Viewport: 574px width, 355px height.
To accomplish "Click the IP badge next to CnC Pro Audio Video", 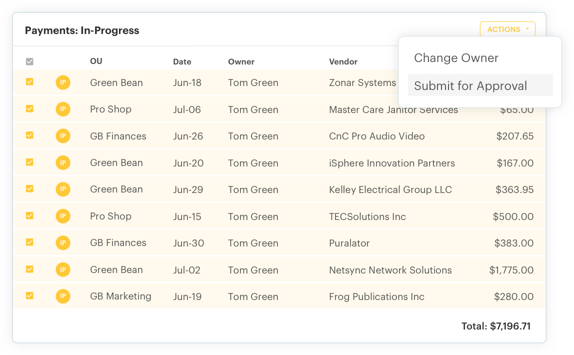I will click(63, 136).
